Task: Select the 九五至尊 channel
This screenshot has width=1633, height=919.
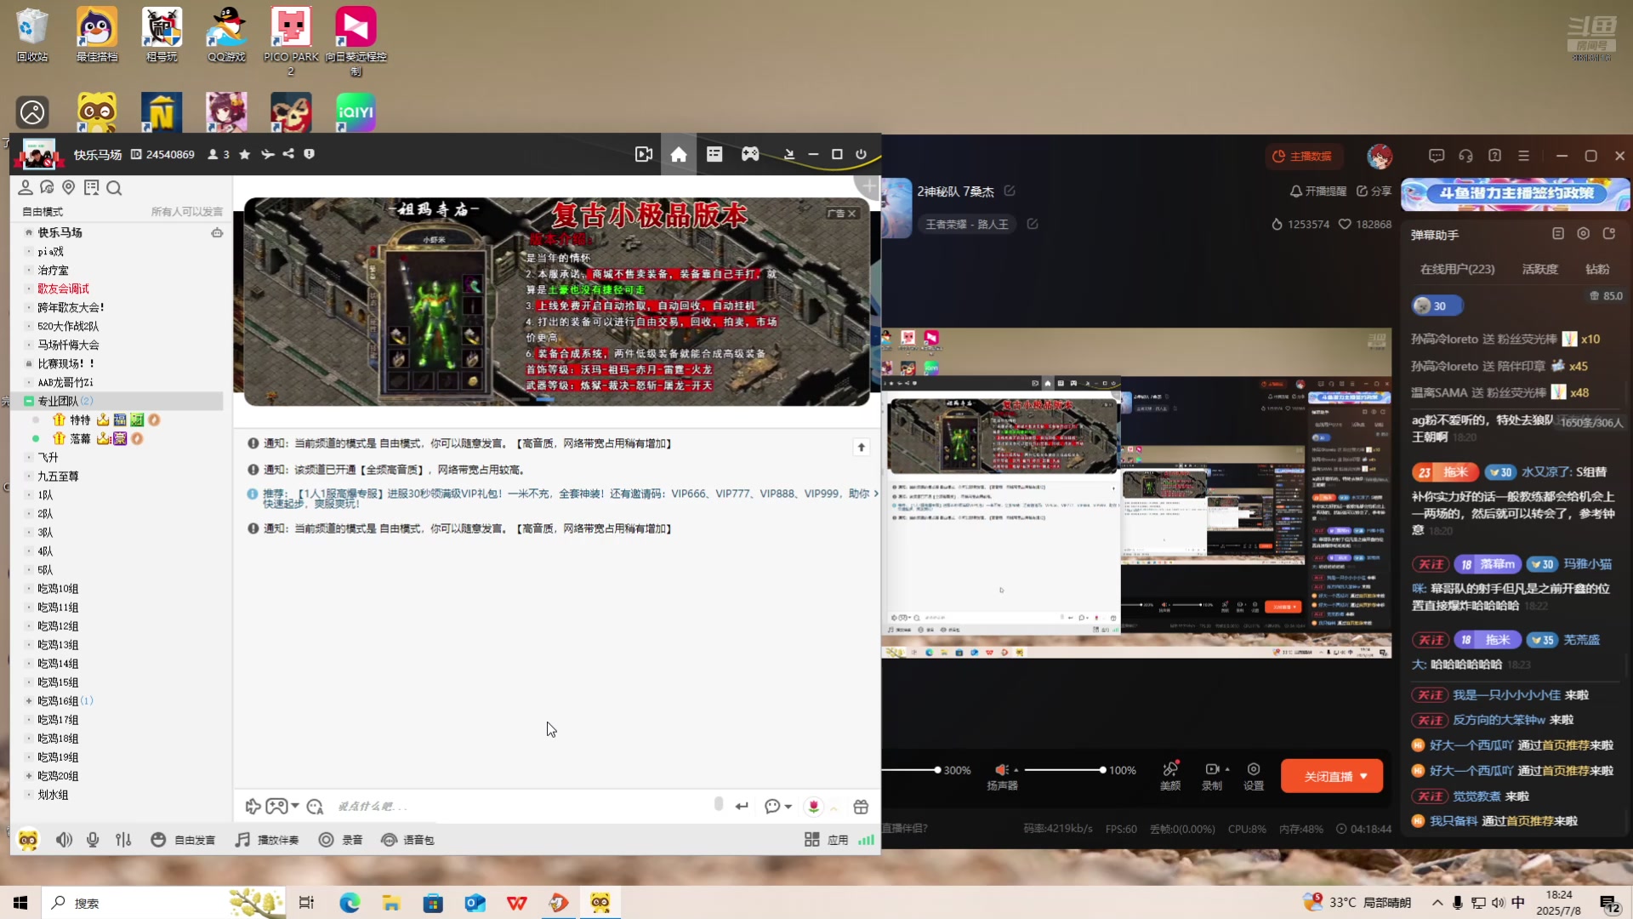Action: 58,477
